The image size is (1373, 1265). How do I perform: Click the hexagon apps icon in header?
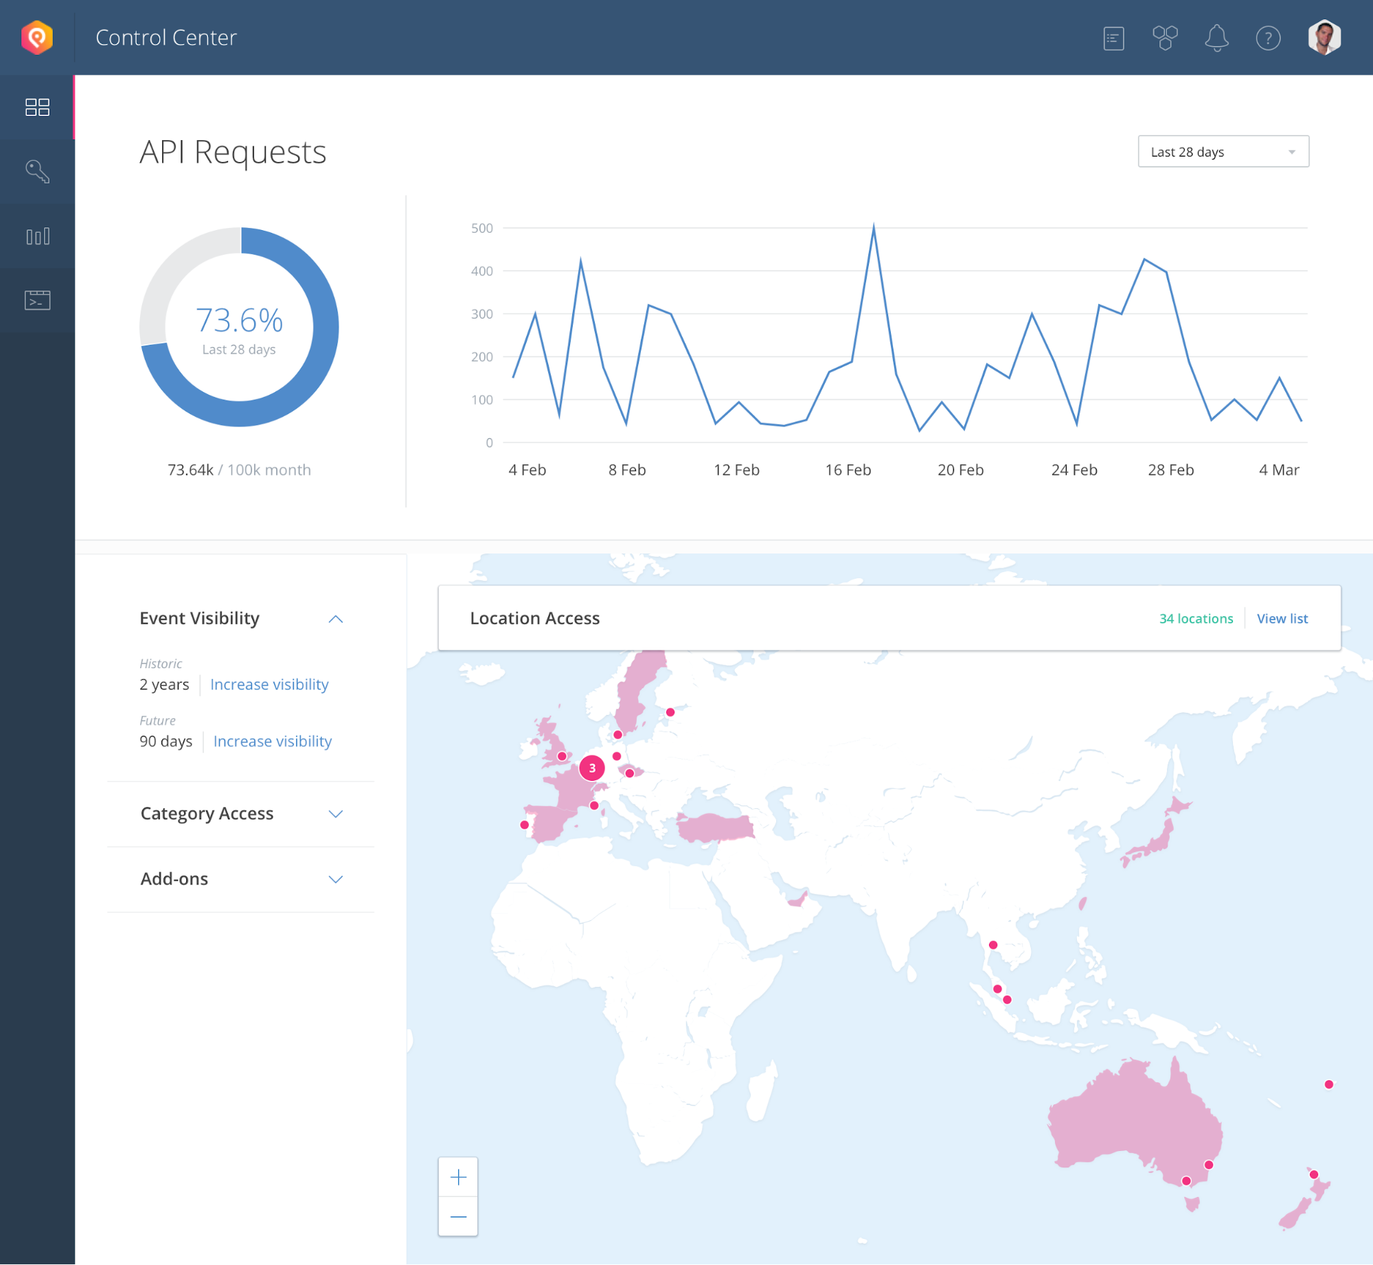[x=1165, y=38]
